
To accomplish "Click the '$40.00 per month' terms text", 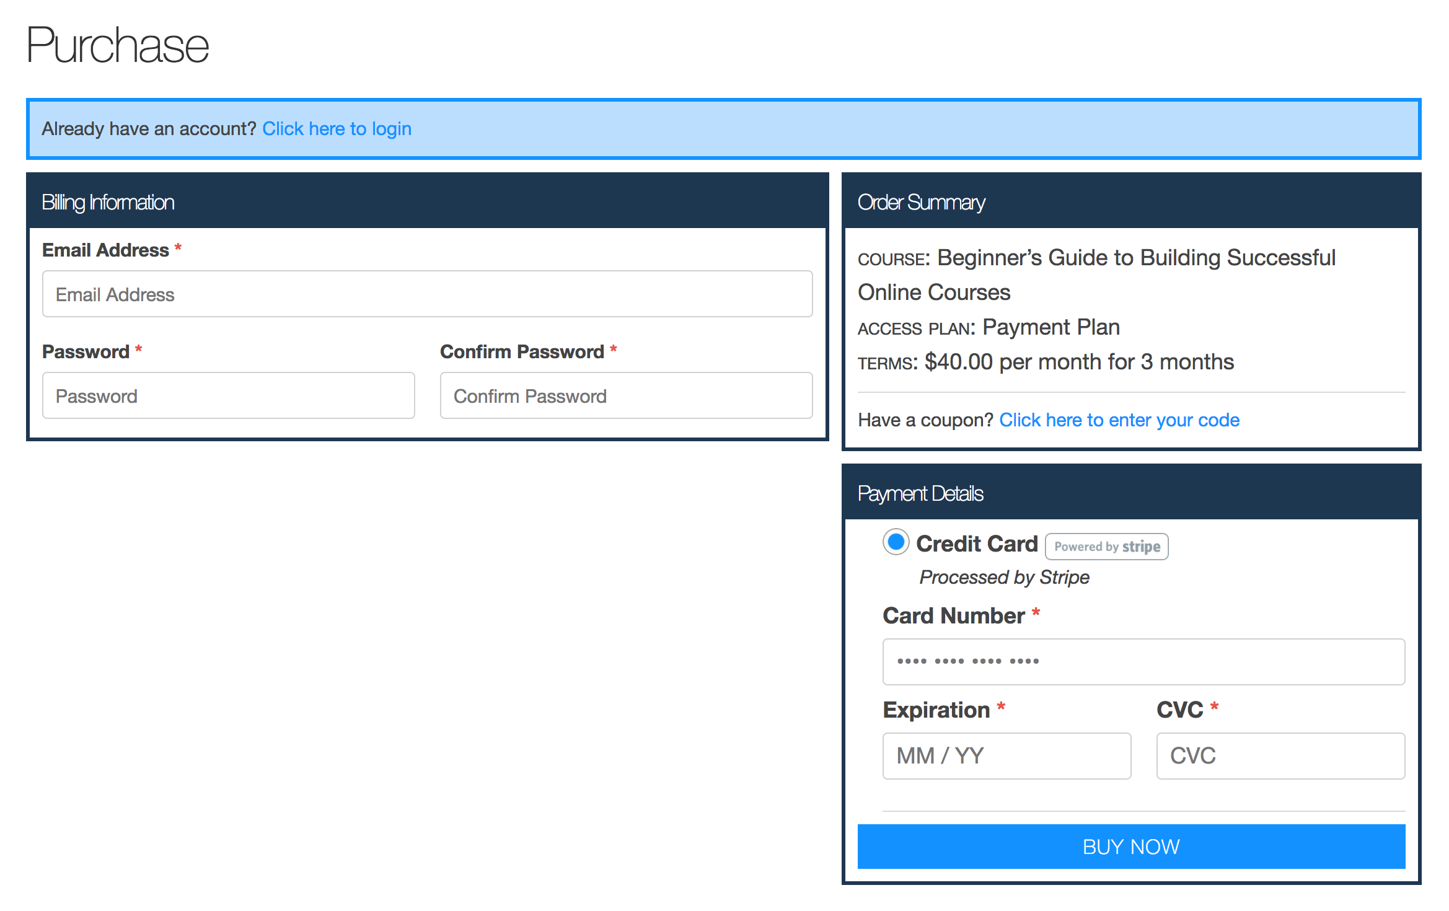I will click(1078, 362).
